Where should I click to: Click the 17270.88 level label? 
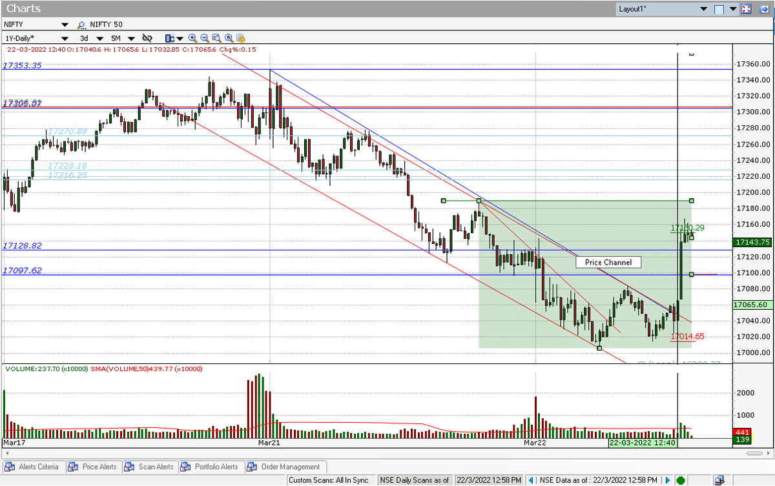pyautogui.click(x=67, y=131)
